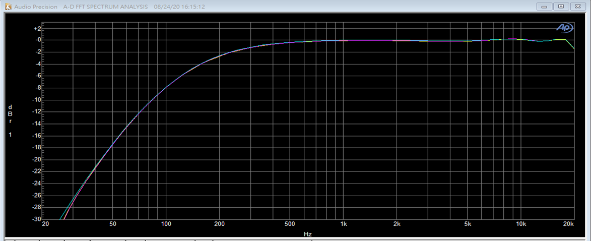This screenshot has width=591, height=241.
Task: Click the A-D FFT SPECTRUM ANALYSIS title text
Action: [x=106, y=7]
